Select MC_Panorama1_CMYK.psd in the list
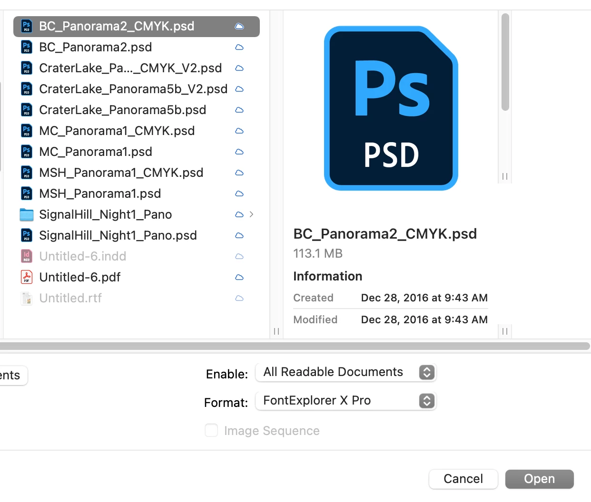The height and width of the screenshot is (502, 591). pyautogui.click(x=117, y=131)
